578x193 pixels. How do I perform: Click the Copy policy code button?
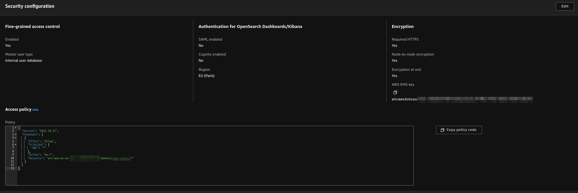coord(459,130)
